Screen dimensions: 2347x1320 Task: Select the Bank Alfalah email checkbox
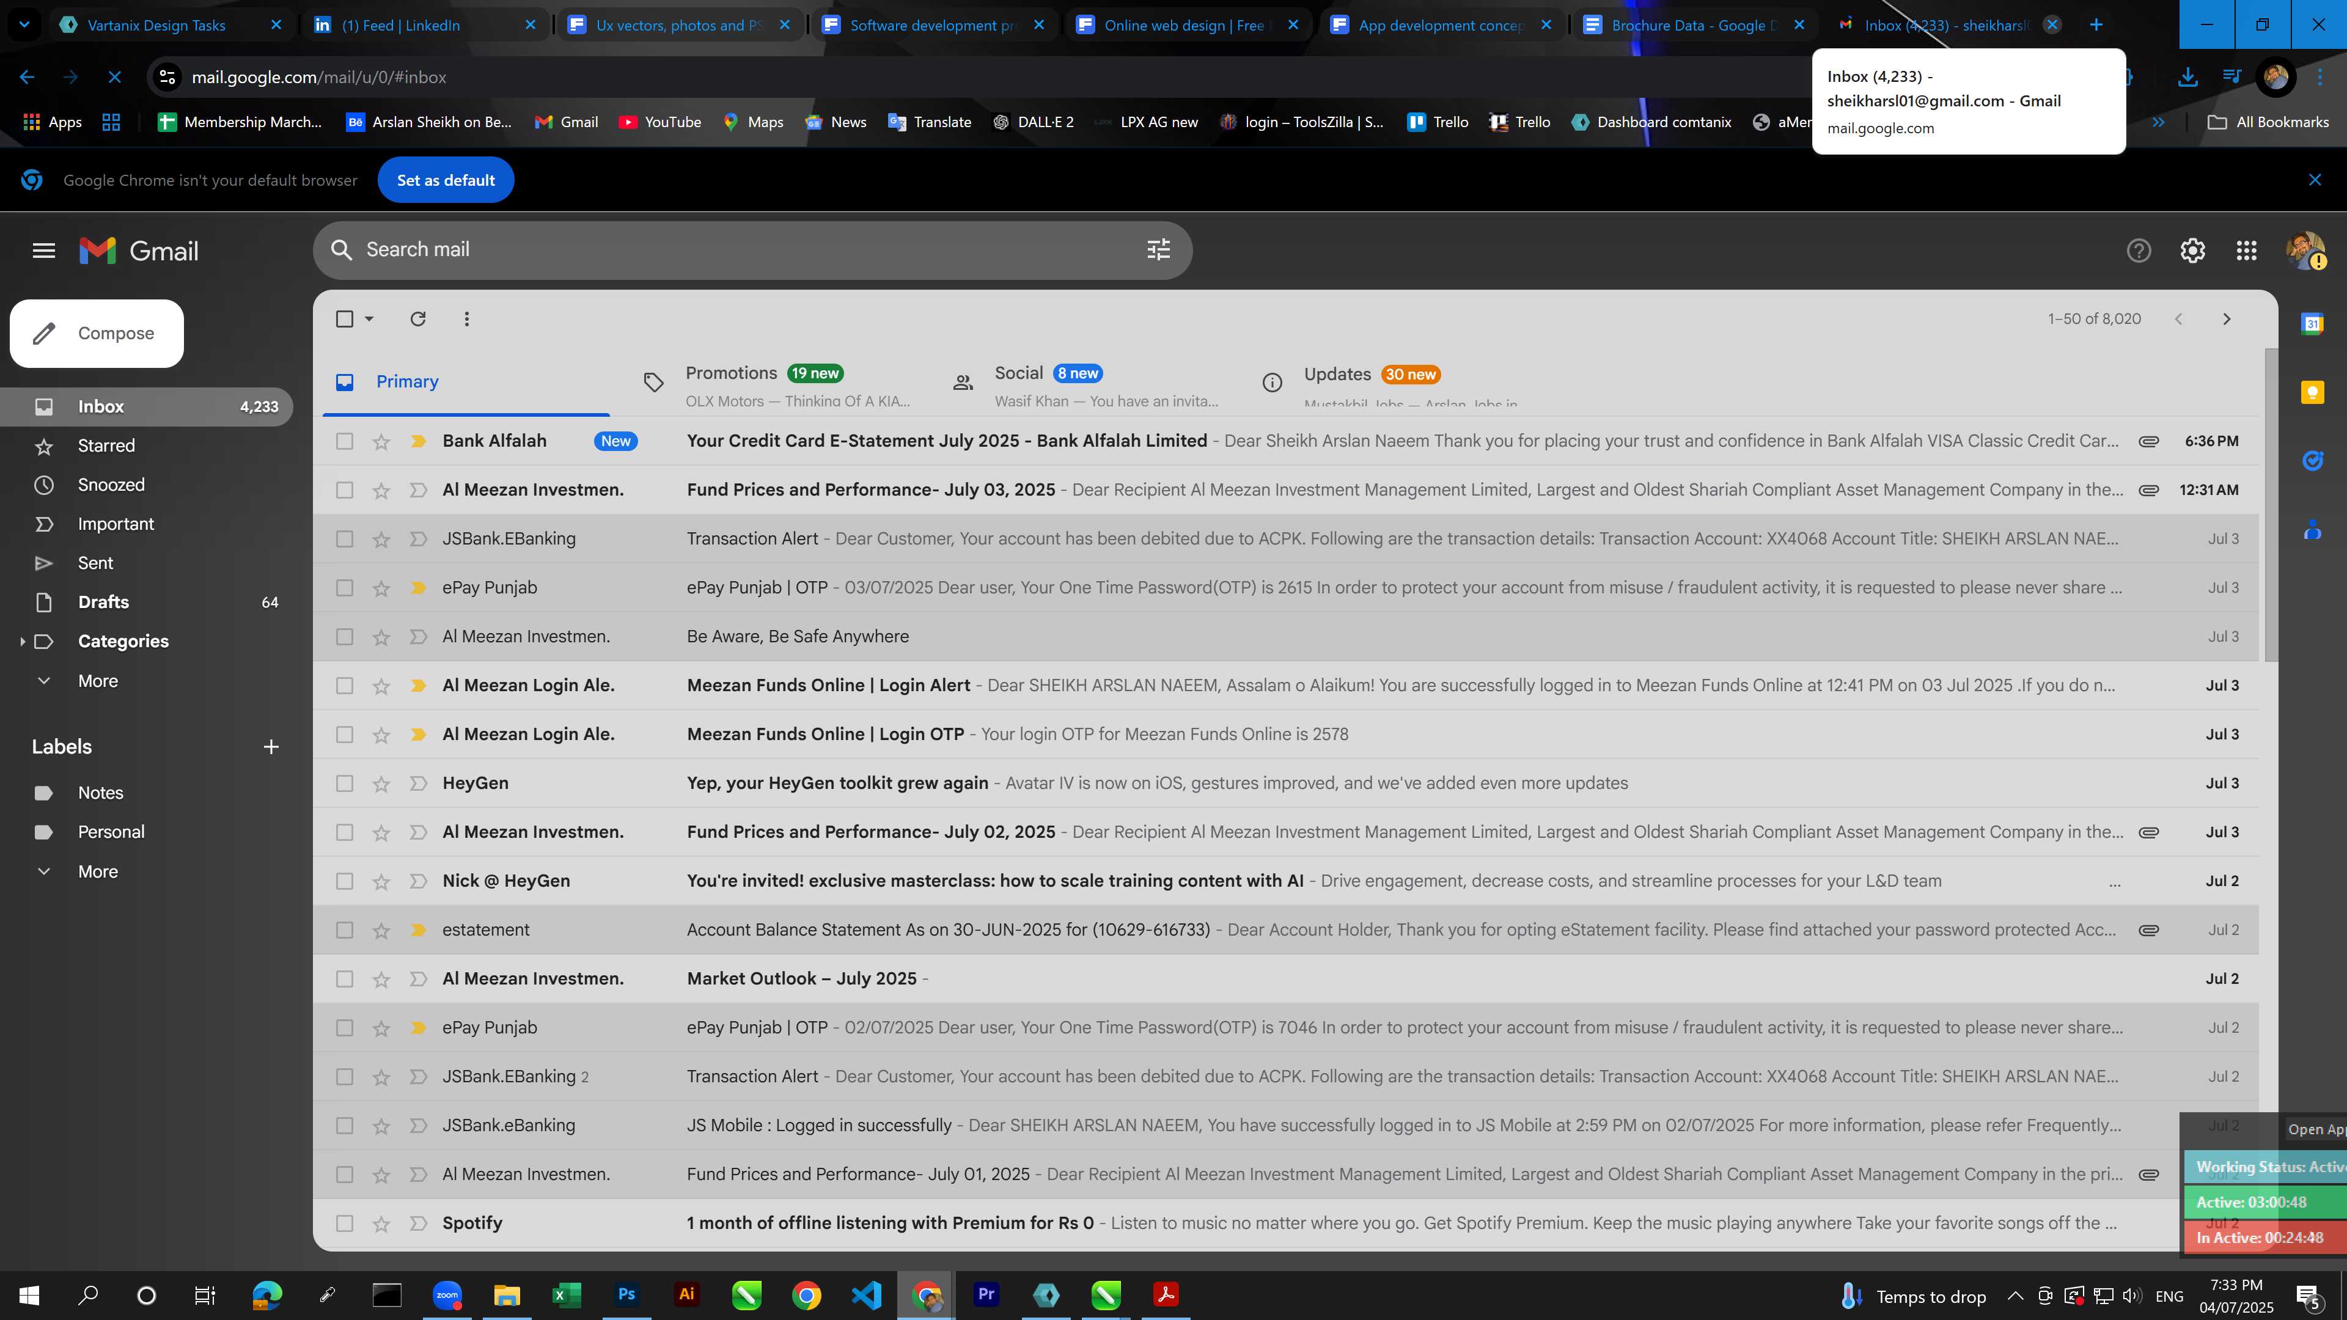[x=344, y=441]
